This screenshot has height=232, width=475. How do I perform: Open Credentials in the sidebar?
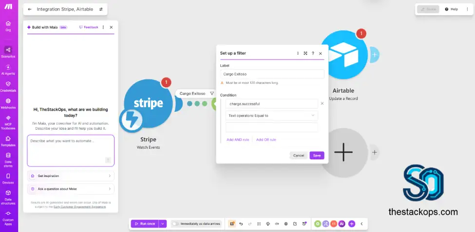coord(8,86)
